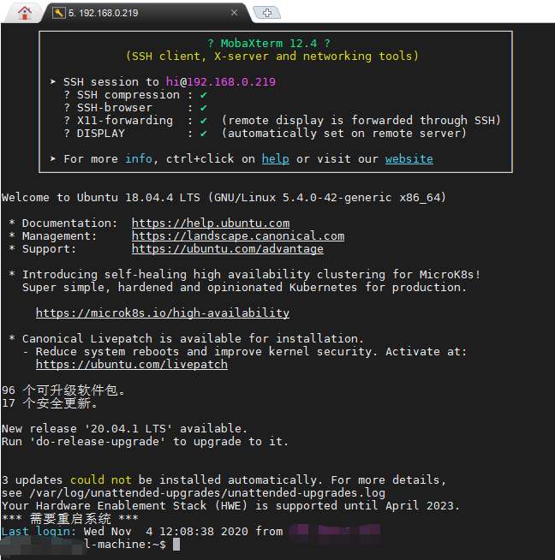
Task: Open https://ubuntu.com/livepatch link
Action: 132,365
